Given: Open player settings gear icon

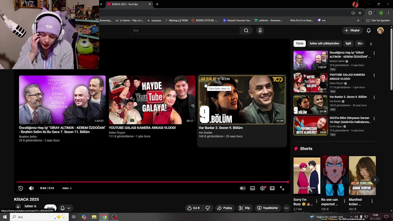Looking at the screenshot, I should [263, 188].
